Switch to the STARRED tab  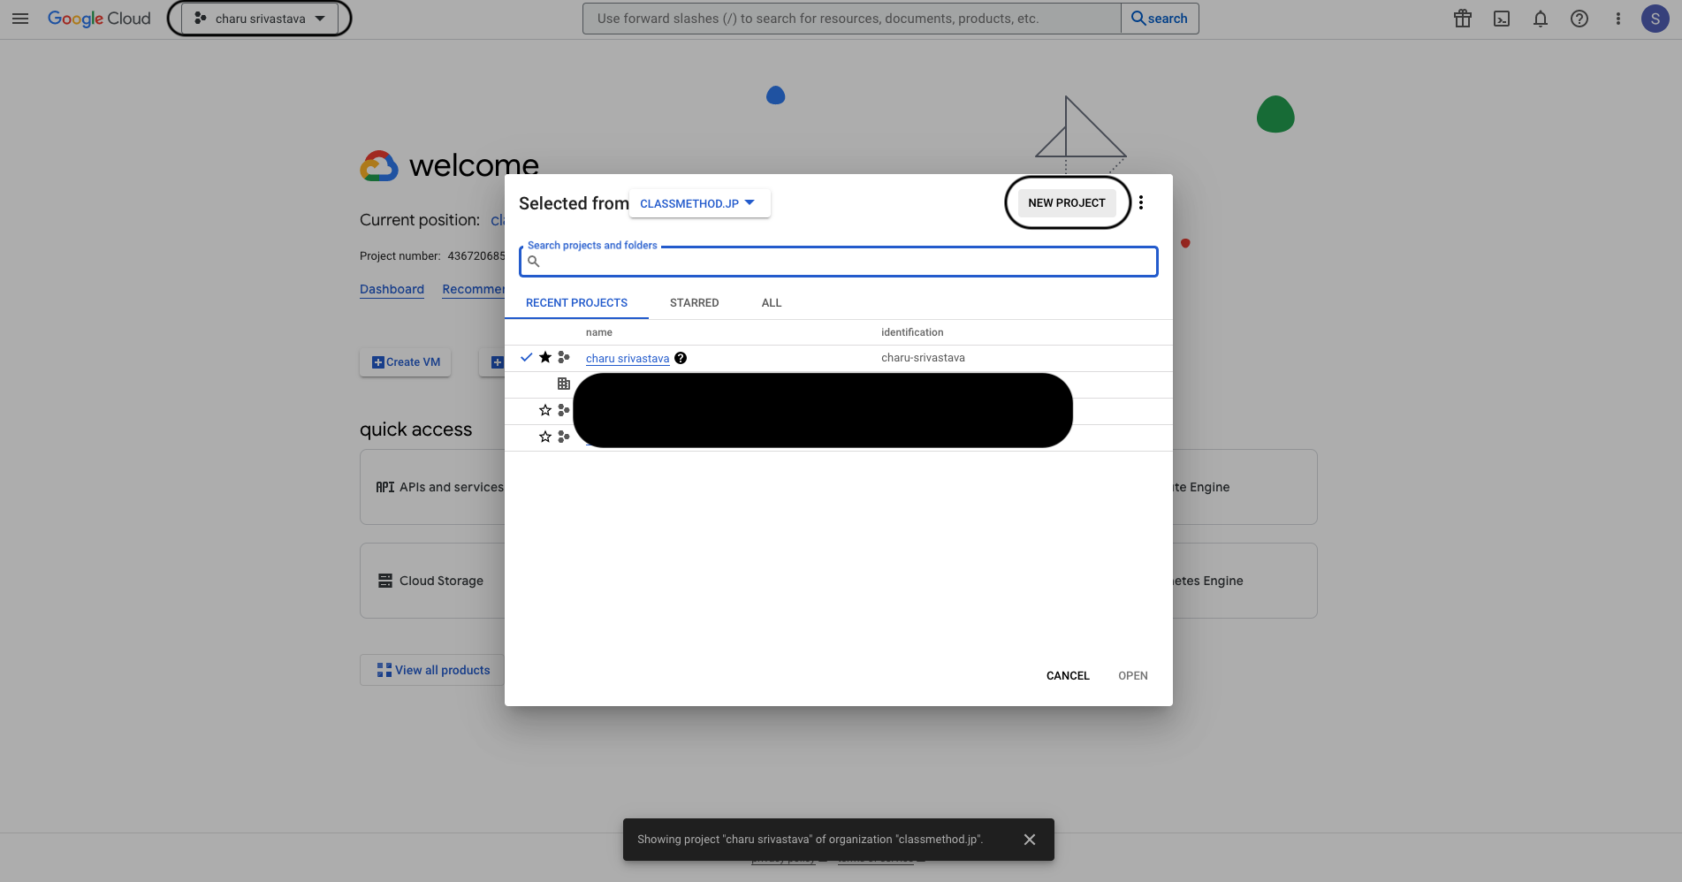click(x=694, y=302)
